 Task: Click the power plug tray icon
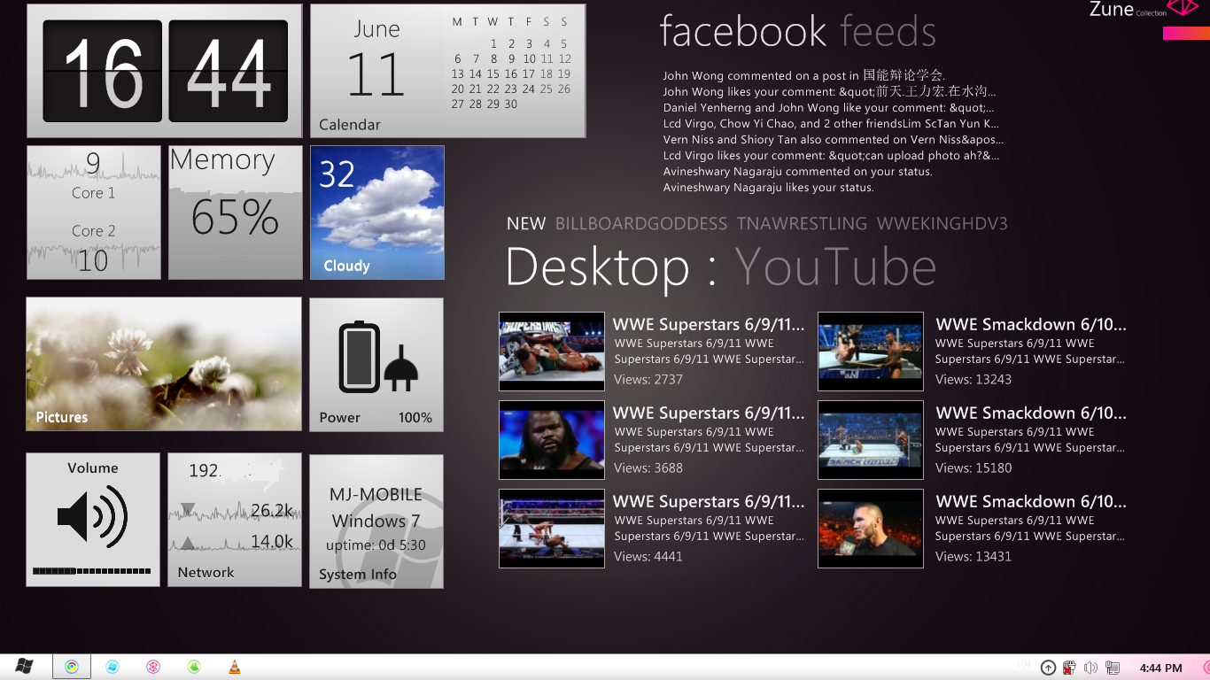1069,668
